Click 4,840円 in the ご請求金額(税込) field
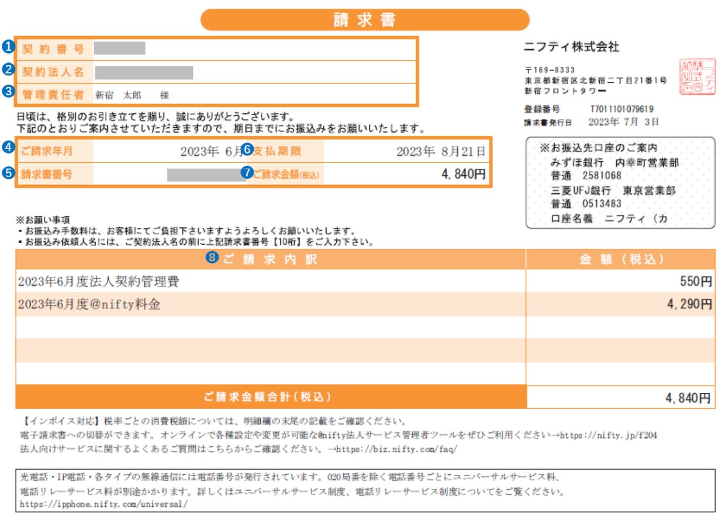The image size is (725, 521). [462, 174]
